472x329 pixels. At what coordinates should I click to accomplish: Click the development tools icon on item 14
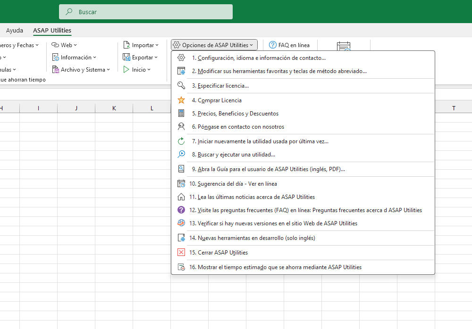pyautogui.click(x=181, y=238)
